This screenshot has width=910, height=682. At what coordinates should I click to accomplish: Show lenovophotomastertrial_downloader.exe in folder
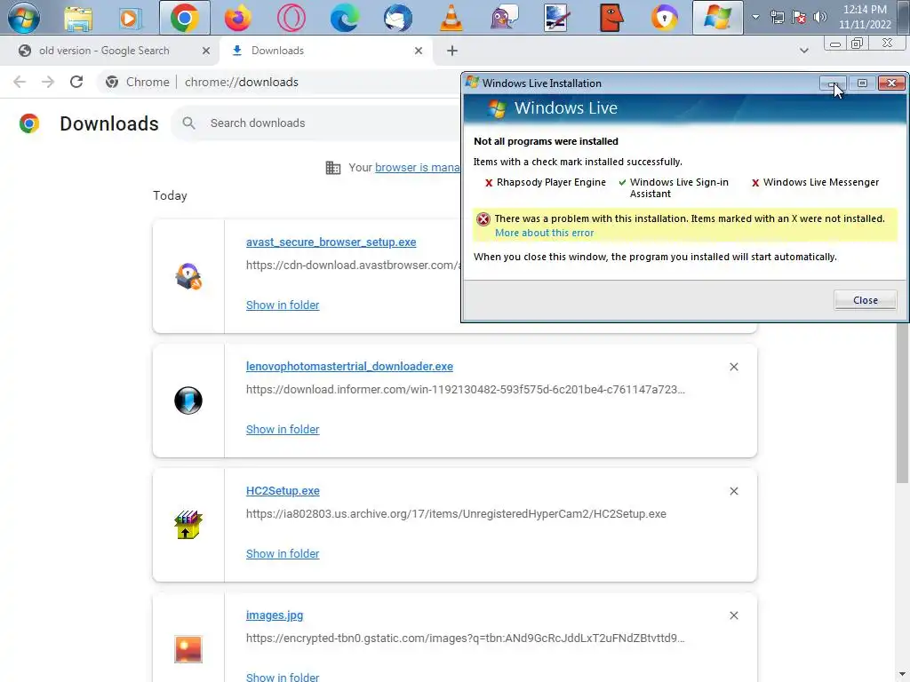click(x=283, y=430)
